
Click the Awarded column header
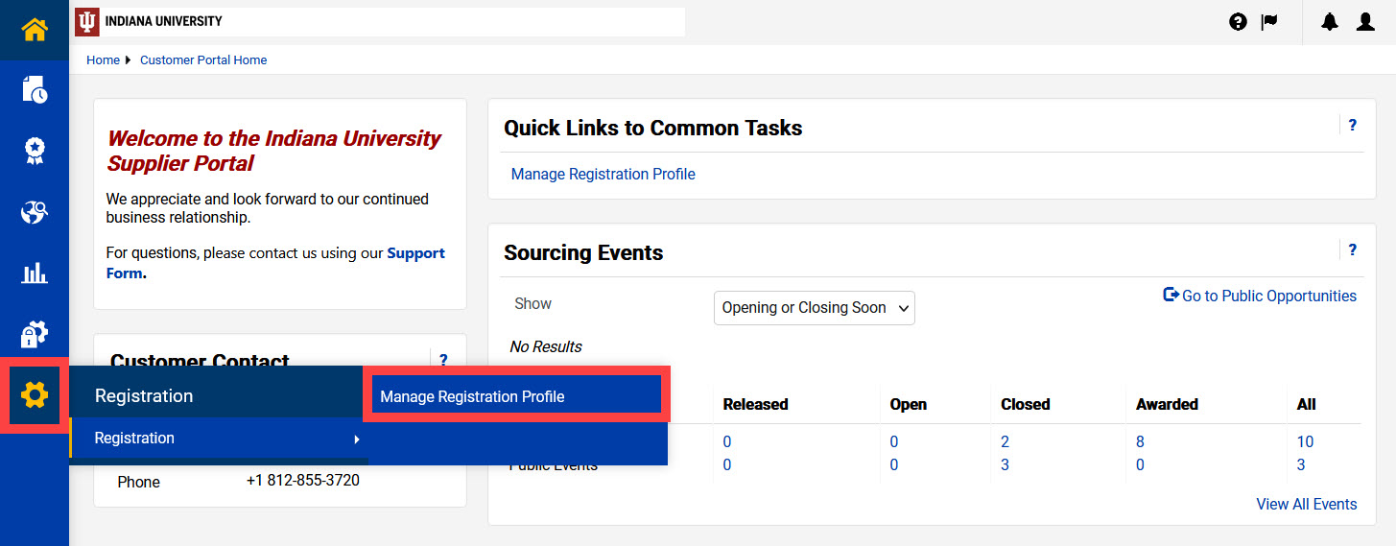(x=1167, y=405)
